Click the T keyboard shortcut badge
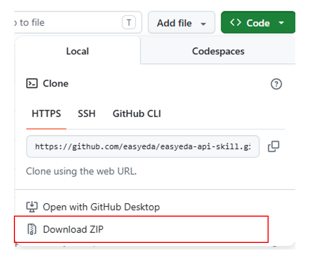 pyautogui.click(x=129, y=22)
